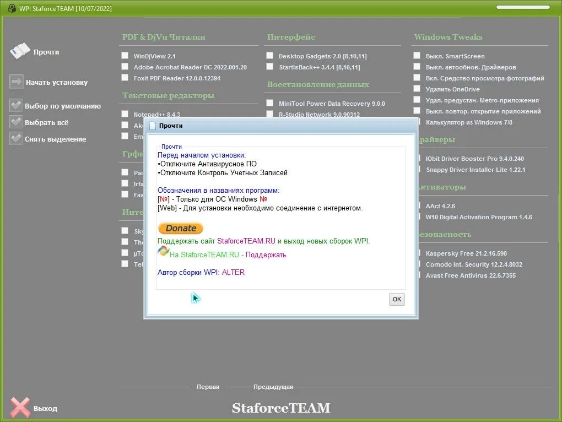Click the Выбор по умолчанию checkmark icon
This screenshot has width=562, height=422.
click(16, 105)
